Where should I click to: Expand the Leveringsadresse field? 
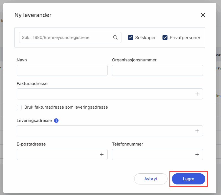coord(110,131)
